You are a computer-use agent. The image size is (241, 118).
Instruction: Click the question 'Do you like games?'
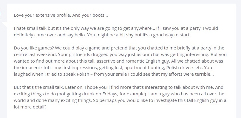click(x=34, y=48)
